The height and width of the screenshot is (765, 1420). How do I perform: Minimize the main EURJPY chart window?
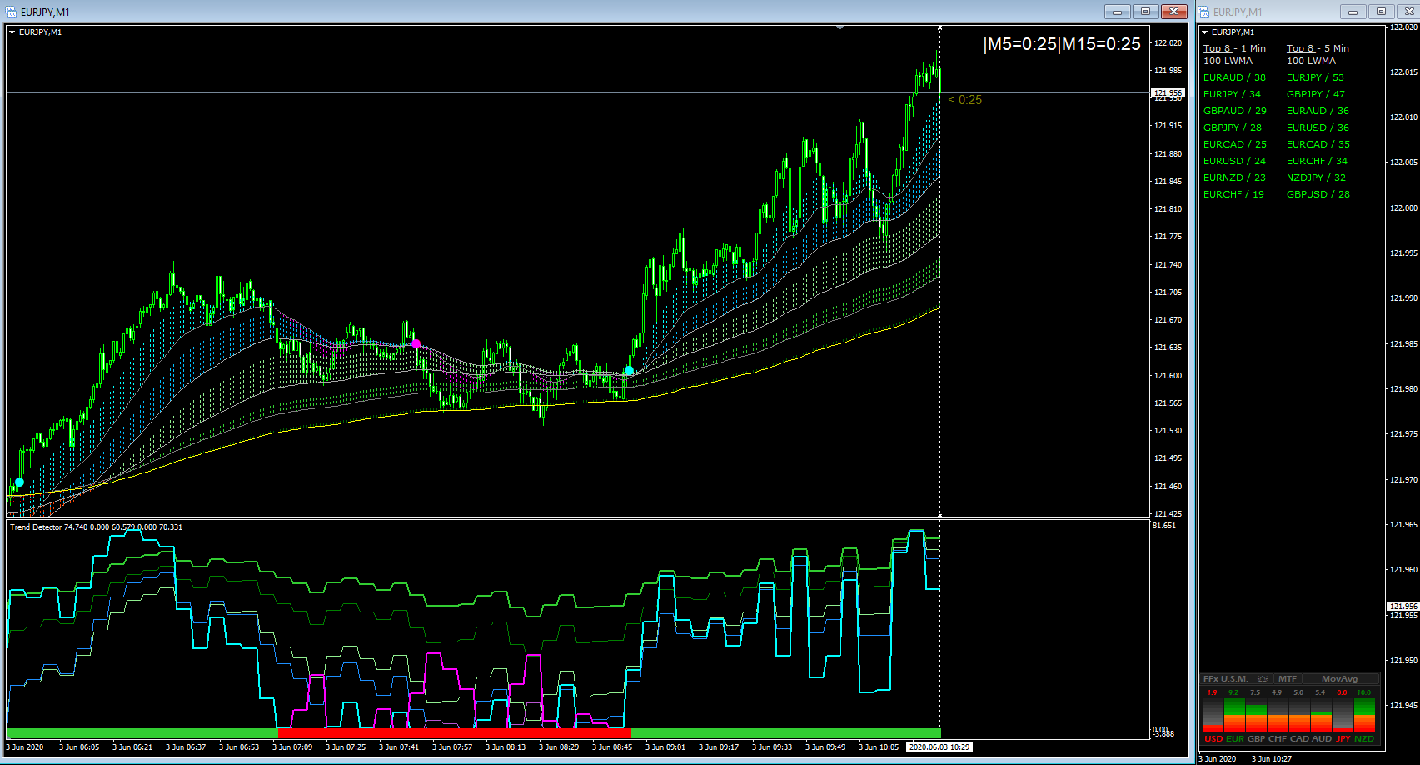click(1118, 12)
